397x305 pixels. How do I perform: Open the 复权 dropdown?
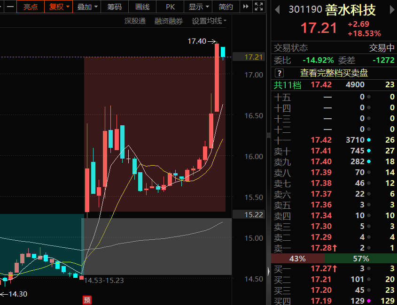(59, 7)
